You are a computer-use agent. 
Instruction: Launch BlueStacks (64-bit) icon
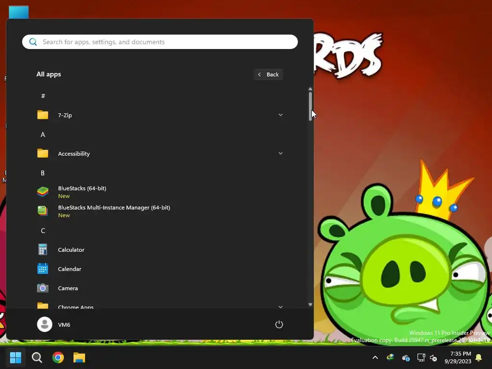pyautogui.click(x=43, y=192)
